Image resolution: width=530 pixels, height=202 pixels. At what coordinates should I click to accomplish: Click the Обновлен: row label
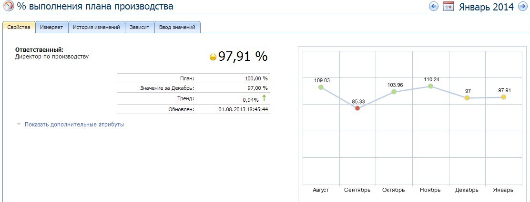click(x=181, y=110)
